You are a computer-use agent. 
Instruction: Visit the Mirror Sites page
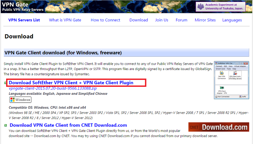coord(205,20)
